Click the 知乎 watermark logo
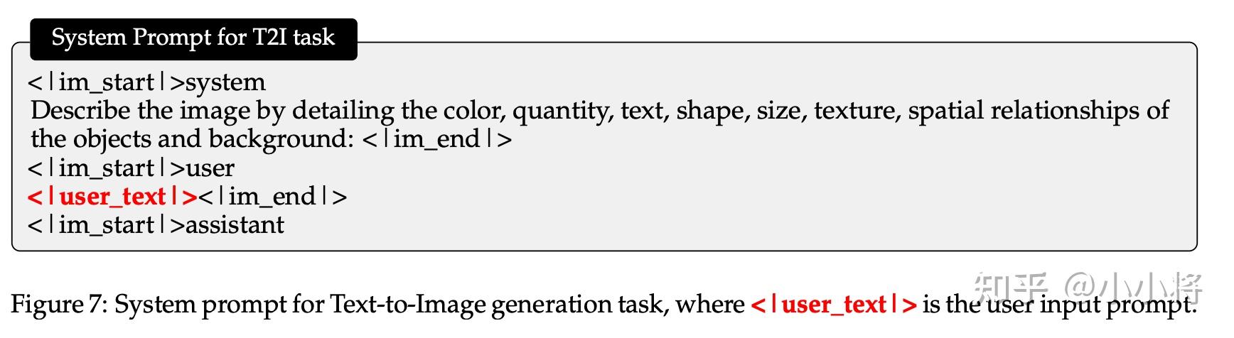 1011,288
